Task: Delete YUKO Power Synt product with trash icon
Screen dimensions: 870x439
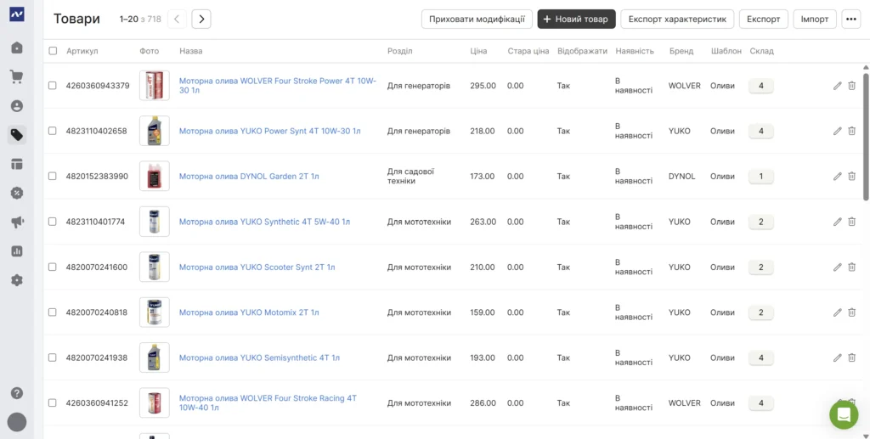Action: 851,131
